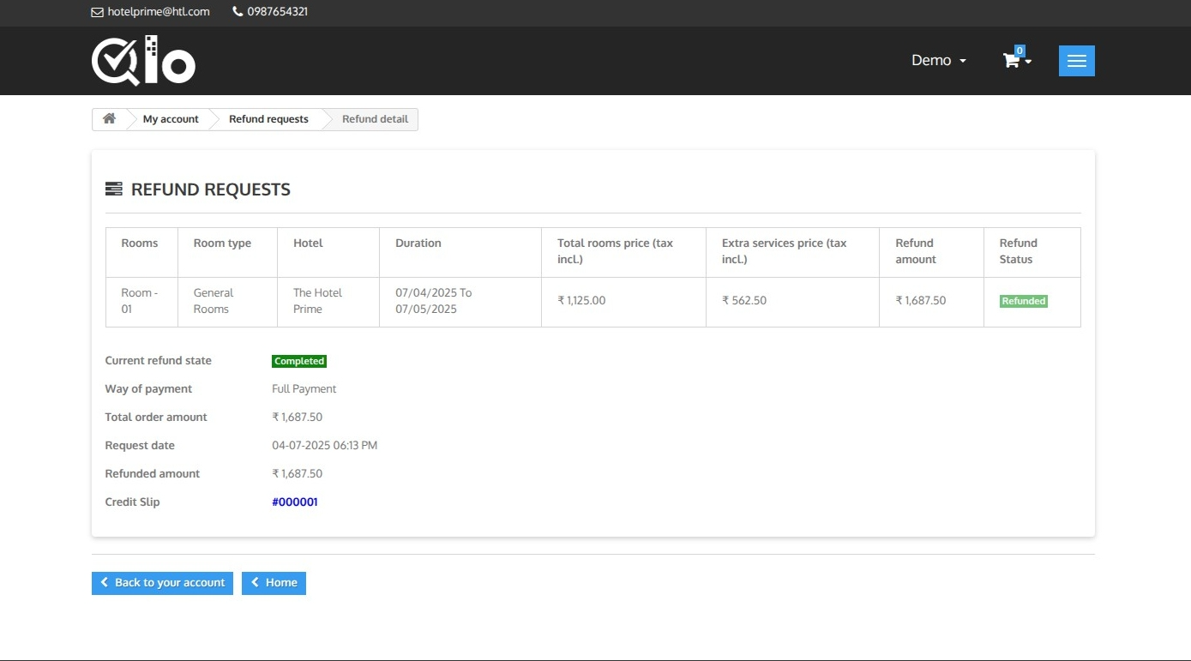Click total rooms price ₹ 1,125.00
This screenshot has width=1191, height=661.
pyautogui.click(x=581, y=301)
